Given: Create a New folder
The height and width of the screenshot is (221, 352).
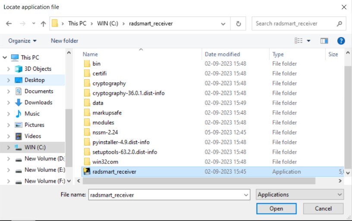Looking at the screenshot, I should (x=64, y=41).
